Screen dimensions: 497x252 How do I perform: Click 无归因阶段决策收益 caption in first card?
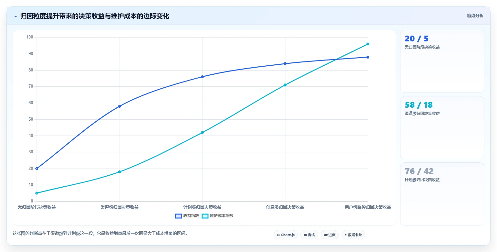(422, 47)
